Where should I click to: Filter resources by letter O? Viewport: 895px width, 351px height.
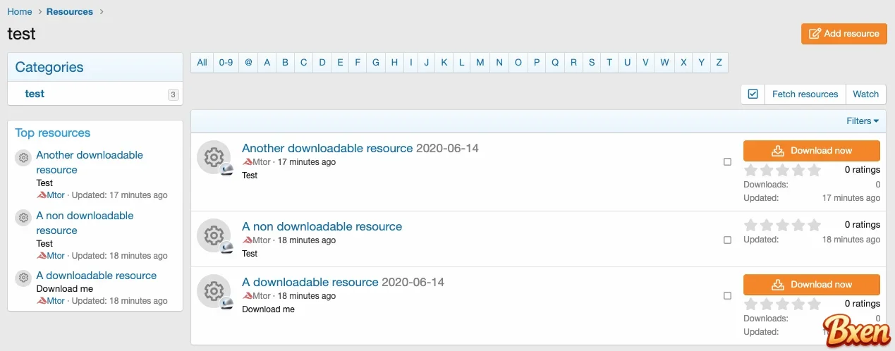518,62
